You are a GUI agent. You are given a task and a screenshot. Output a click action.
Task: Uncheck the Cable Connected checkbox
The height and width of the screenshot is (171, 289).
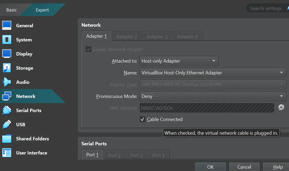tap(142, 119)
